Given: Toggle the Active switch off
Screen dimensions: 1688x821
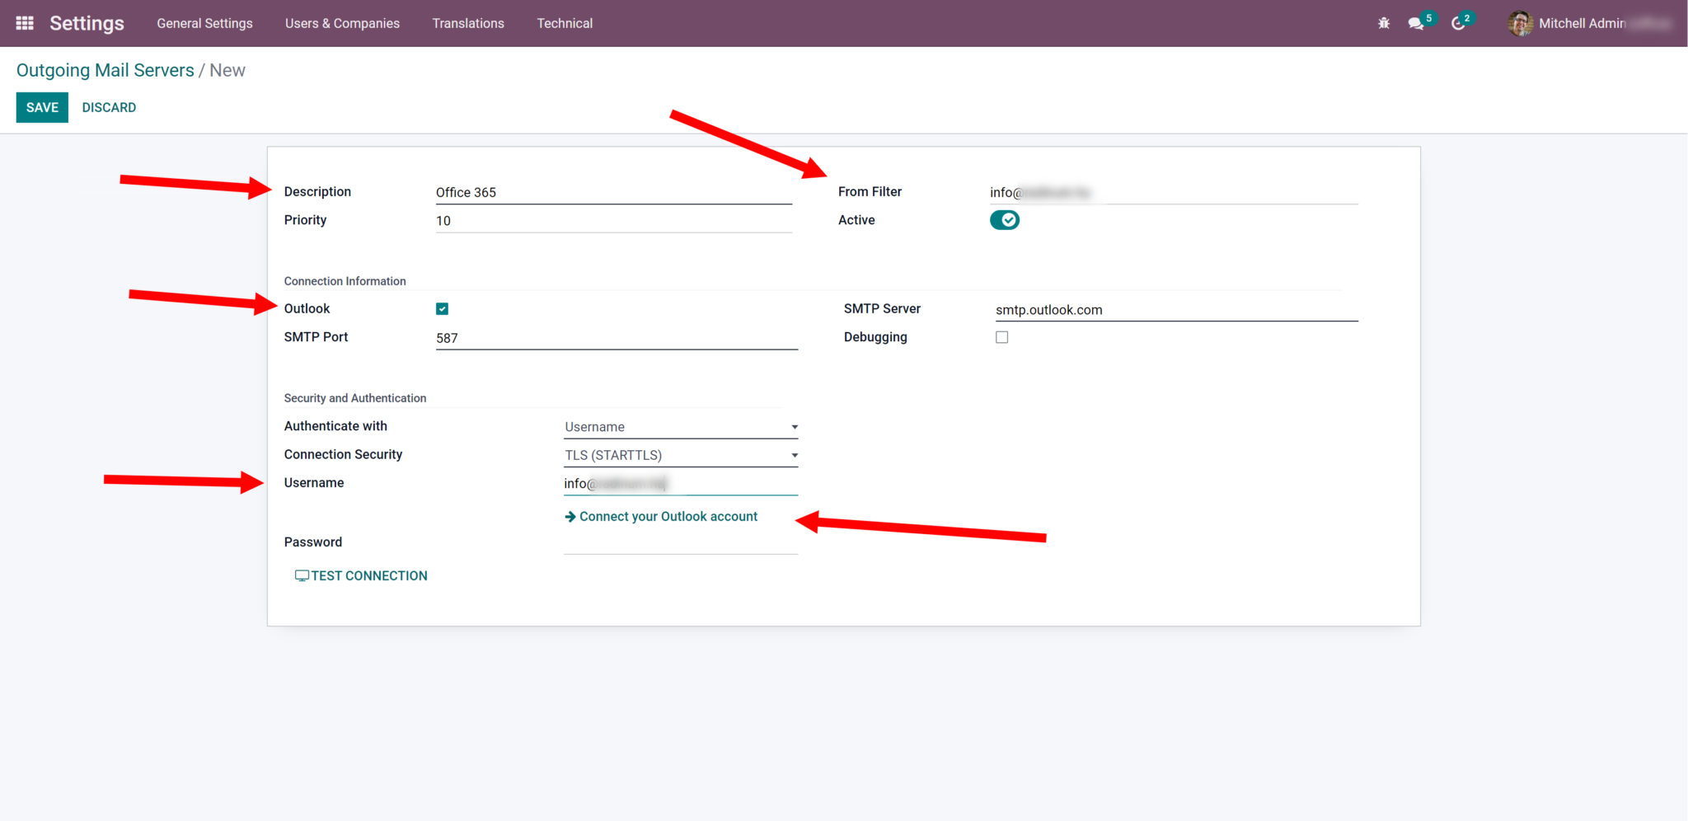Looking at the screenshot, I should [1004, 220].
